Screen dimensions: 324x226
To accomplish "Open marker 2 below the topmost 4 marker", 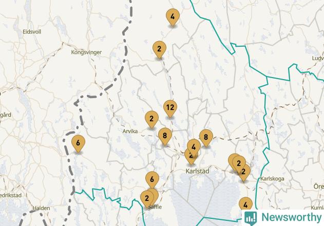I will pos(159,50).
